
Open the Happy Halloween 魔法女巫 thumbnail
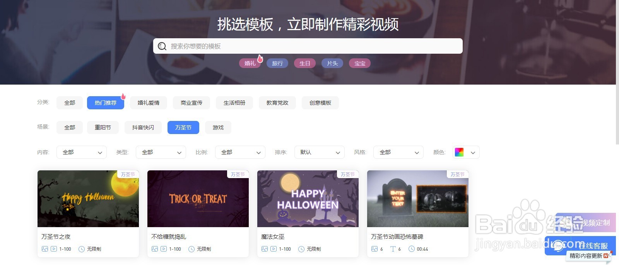pyautogui.click(x=308, y=199)
